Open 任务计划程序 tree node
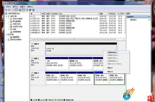The width and height of the screenshot is (155, 102). (17, 19)
